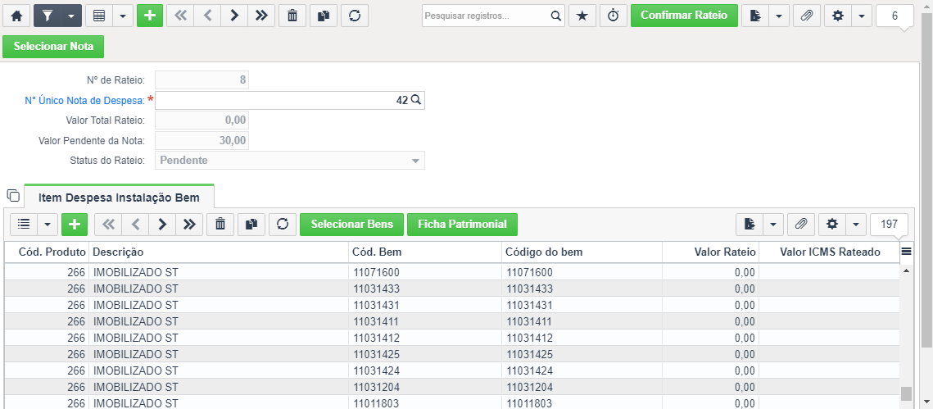The width and height of the screenshot is (933, 409).
Task: Jump to last item in items toolbar
Action: 189,224
